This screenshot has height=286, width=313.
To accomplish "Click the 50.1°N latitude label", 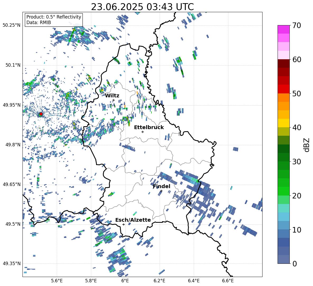I will coord(13,65).
